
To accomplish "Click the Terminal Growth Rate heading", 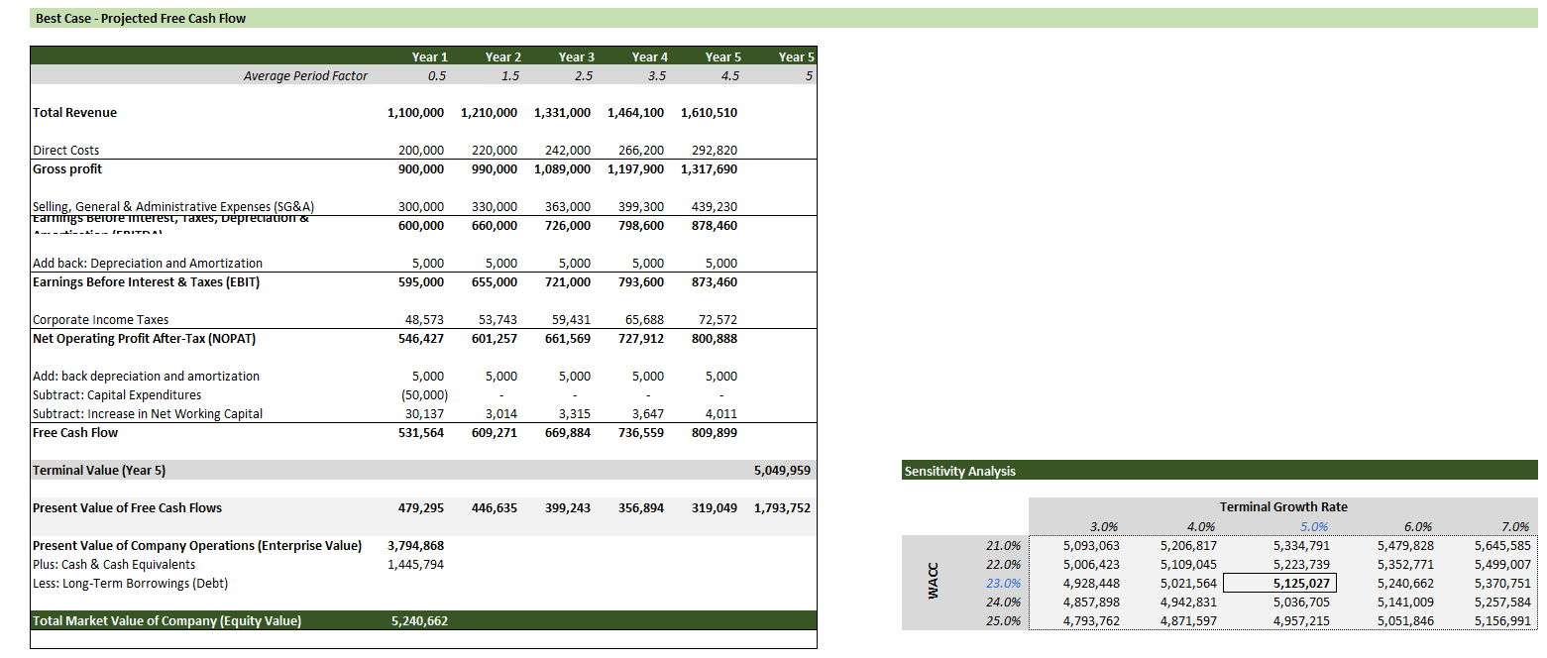I will click(x=1282, y=507).
